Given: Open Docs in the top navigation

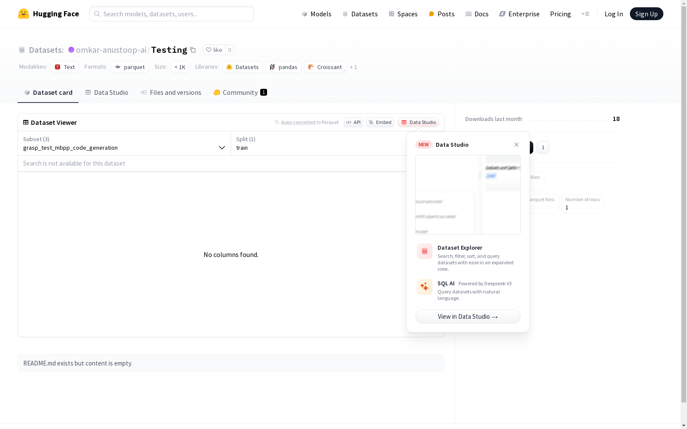Looking at the screenshot, I should click(x=477, y=14).
